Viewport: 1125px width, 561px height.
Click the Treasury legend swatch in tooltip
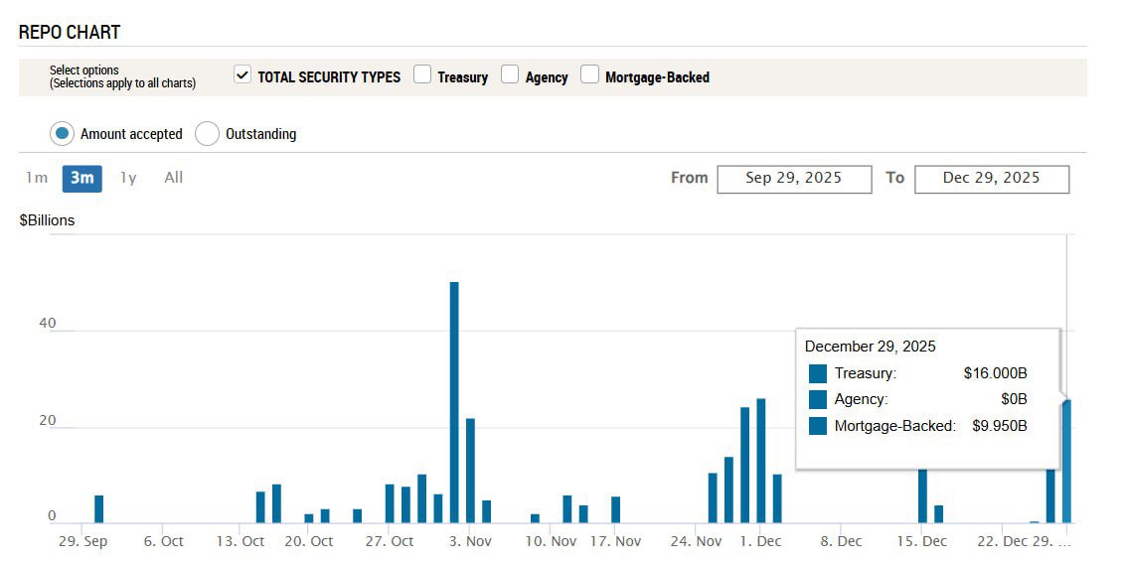coord(818,373)
